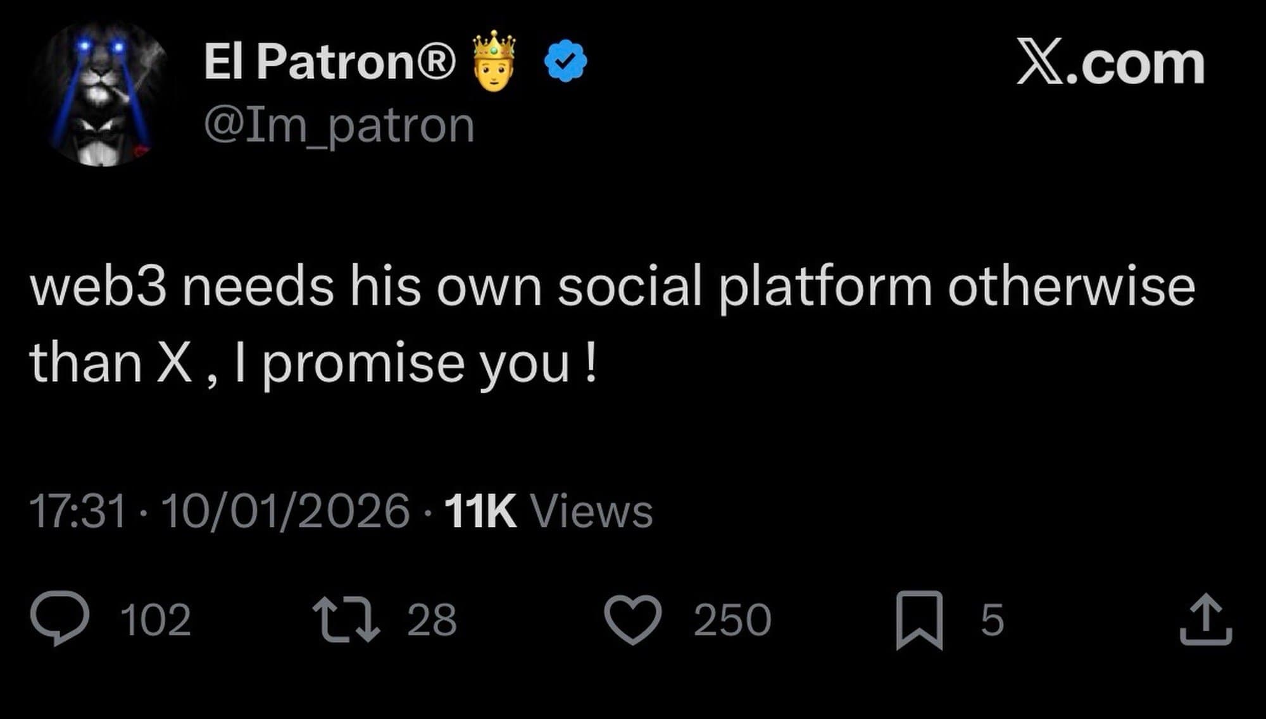Open the lion profile picture
1266x719 pixels.
coord(103,94)
